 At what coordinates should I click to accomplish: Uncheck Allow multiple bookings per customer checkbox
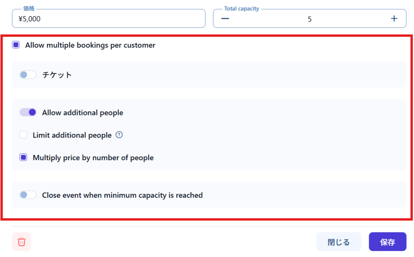tap(16, 45)
